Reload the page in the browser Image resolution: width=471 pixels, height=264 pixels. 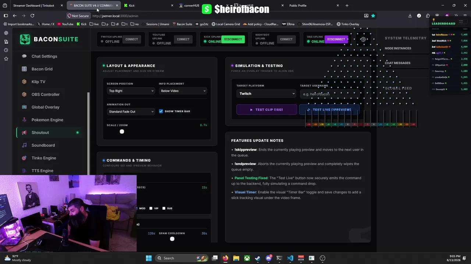point(32,16)
